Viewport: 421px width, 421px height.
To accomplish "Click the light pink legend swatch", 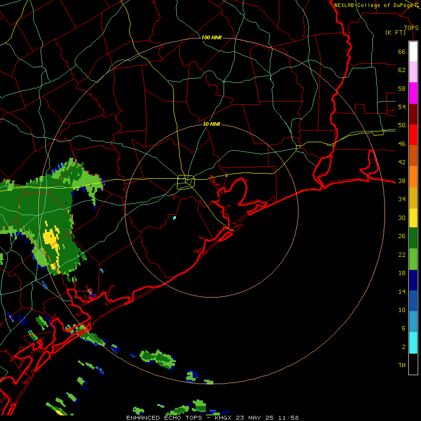I will 413,72.
